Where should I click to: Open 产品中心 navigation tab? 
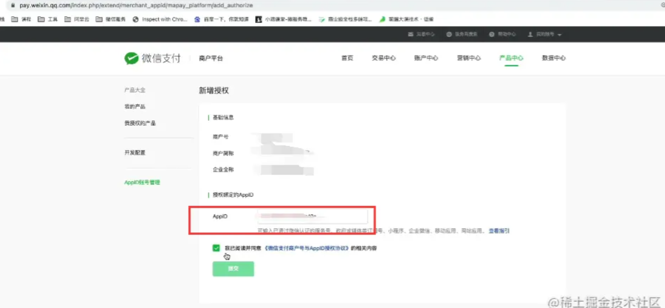(x=511, y=58)
